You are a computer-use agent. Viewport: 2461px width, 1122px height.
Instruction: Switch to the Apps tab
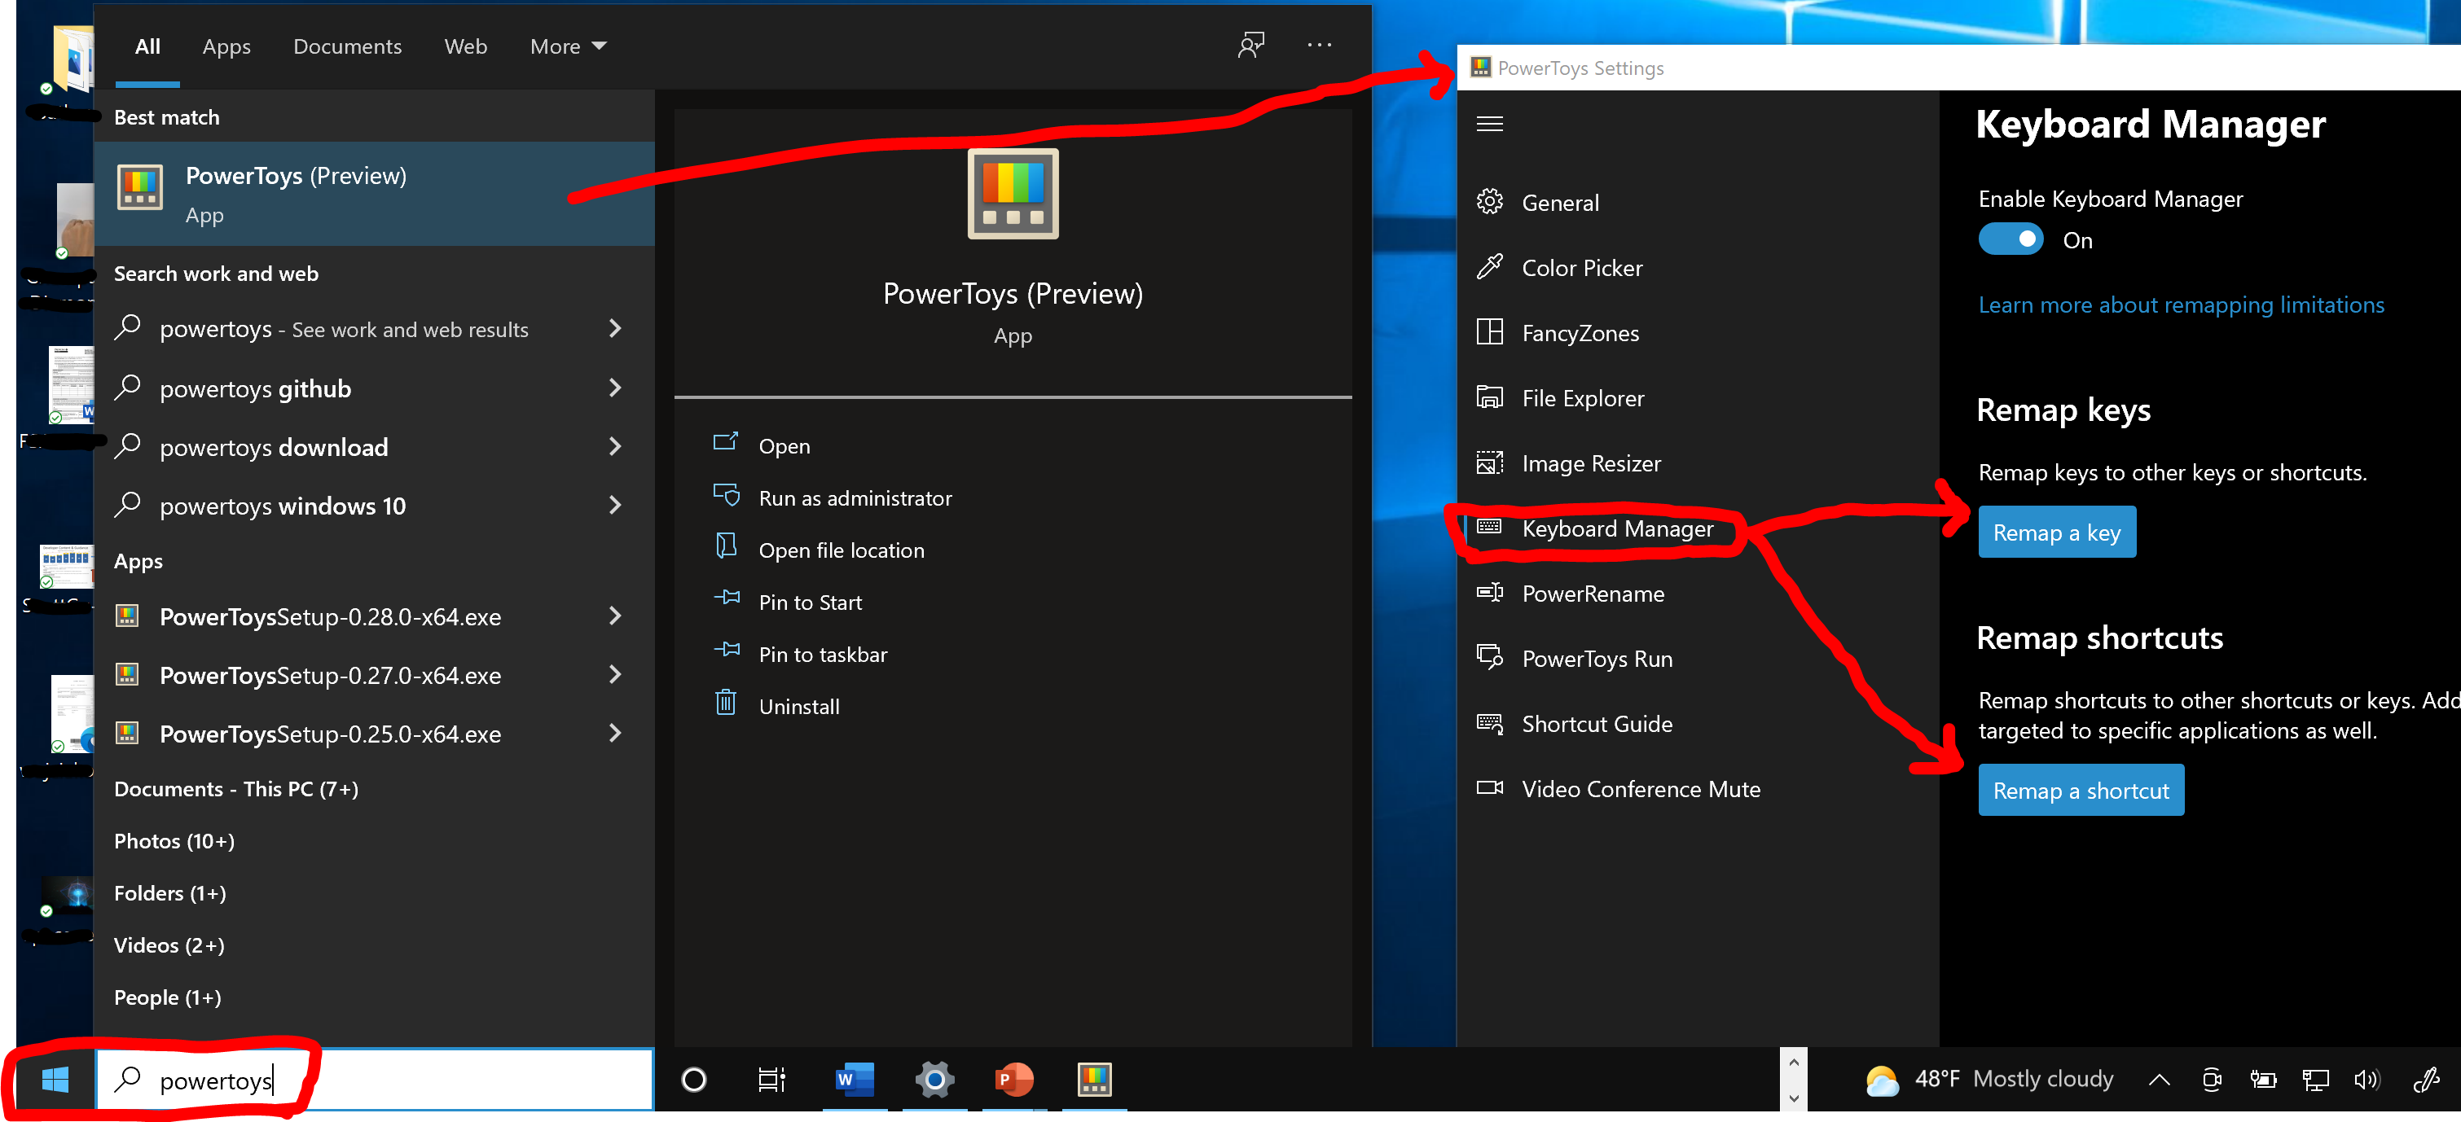(x=226, y=46)
